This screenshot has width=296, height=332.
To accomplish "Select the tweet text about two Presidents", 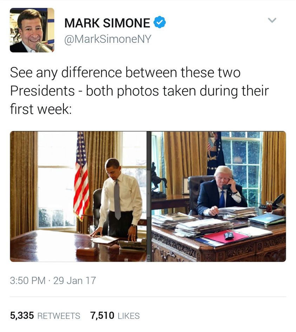I will tap(139, 91).
